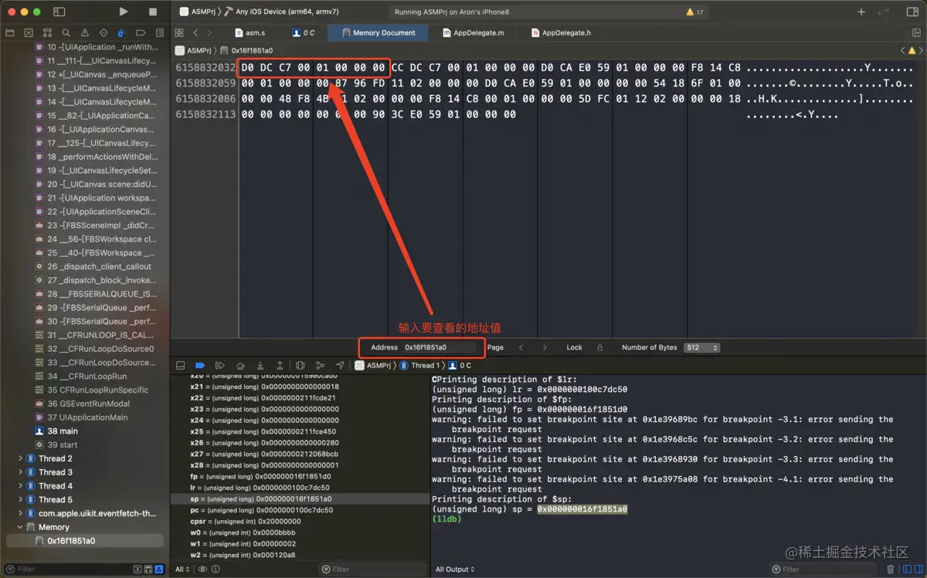Viewport: 927px width, 578px height.
Task: Click the variables Filter field
Action: (373, 569)
